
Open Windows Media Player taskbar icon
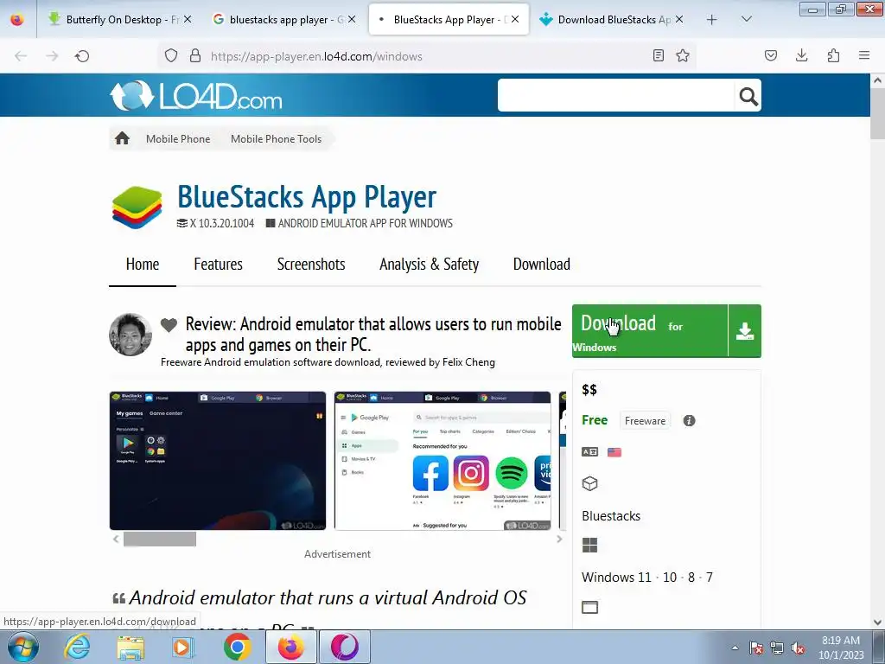click(183, 647)
